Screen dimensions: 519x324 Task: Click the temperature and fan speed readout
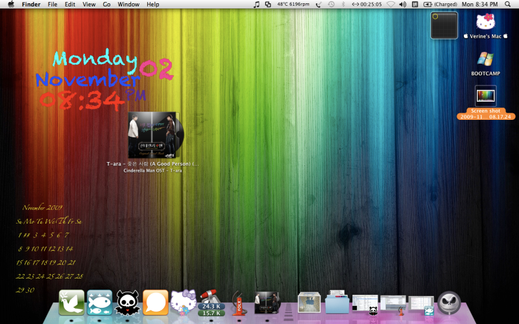coord(293,5)
